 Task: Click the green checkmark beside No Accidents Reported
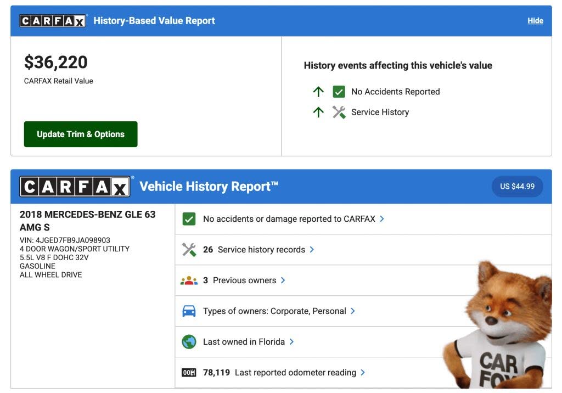(339, 92)
